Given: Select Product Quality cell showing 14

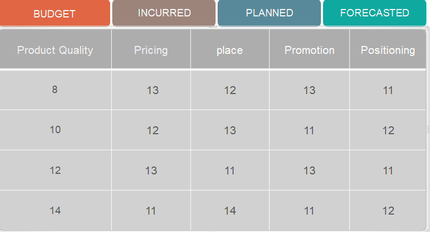Looking at the screenshot, I should pos(55,210).
